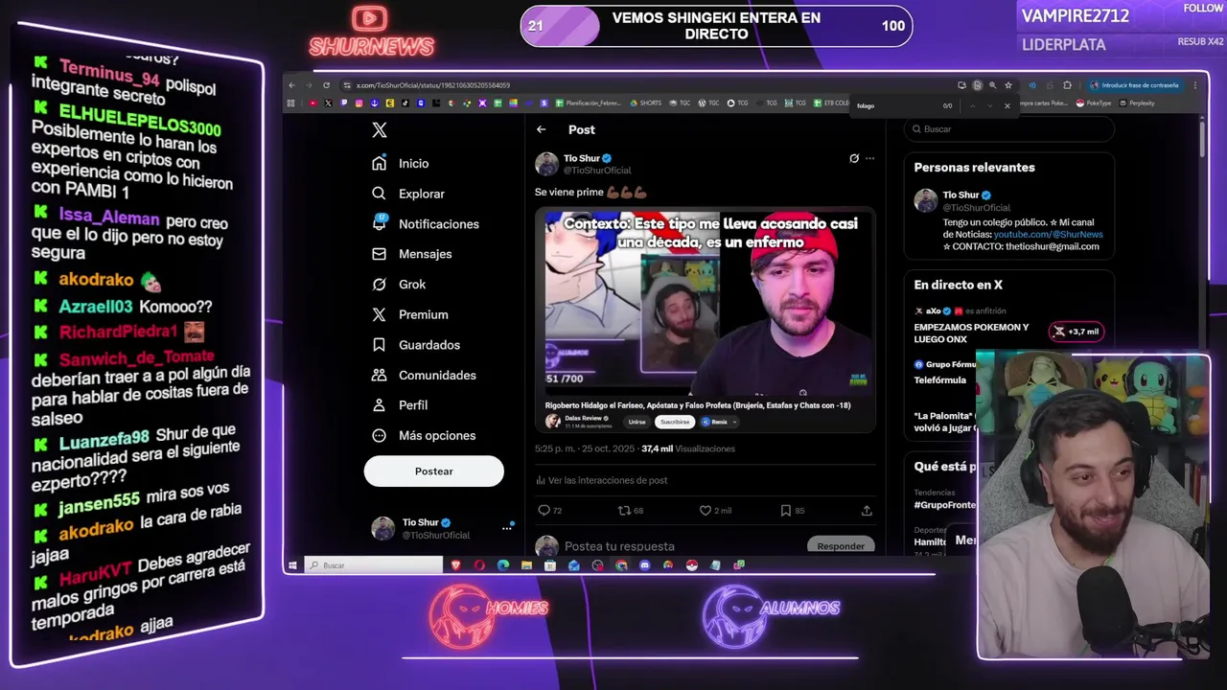Click the browser address bar URL
Image resolution: width=1227 pixels, height=690 pixels.
tap(433, 85)
